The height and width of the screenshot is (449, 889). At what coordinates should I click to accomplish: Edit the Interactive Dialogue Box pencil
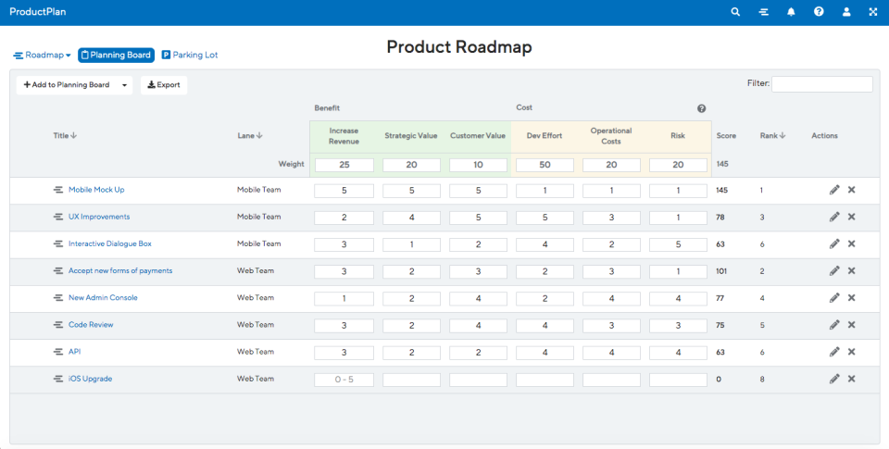[x=834, y=243]
